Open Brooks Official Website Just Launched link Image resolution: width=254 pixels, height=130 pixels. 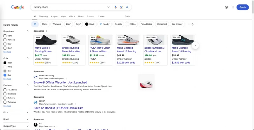[60, 82]
